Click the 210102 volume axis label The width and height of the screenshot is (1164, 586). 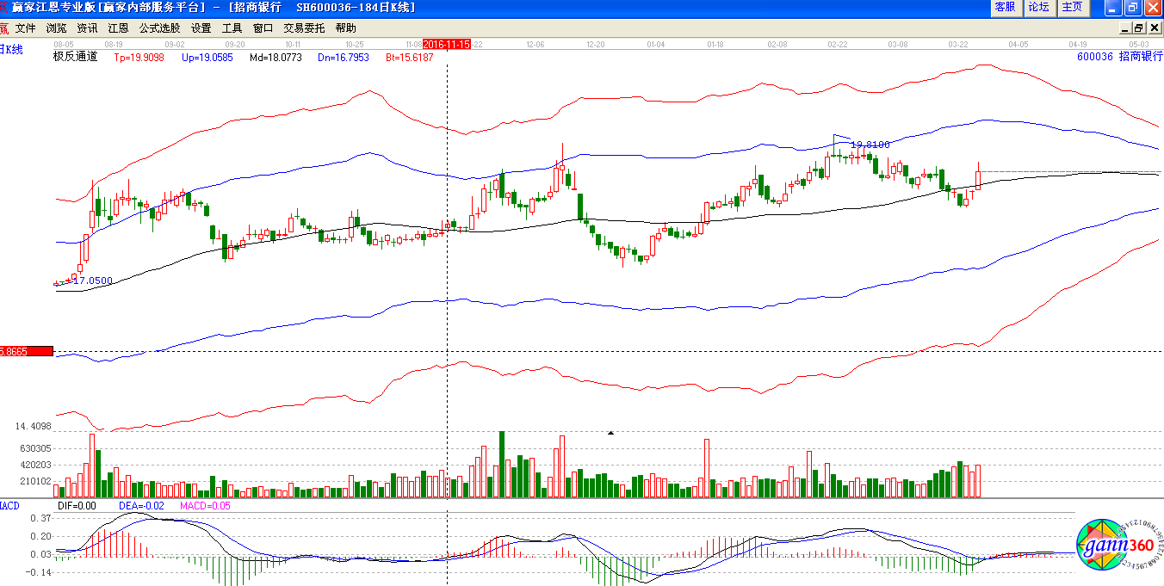35,482
